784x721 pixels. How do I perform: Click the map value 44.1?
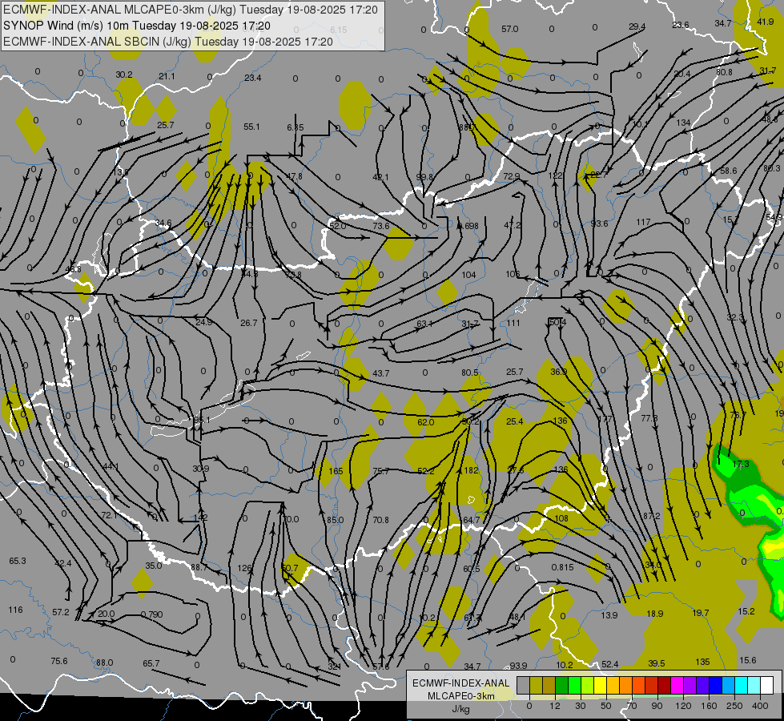click(x=111, y=466)
